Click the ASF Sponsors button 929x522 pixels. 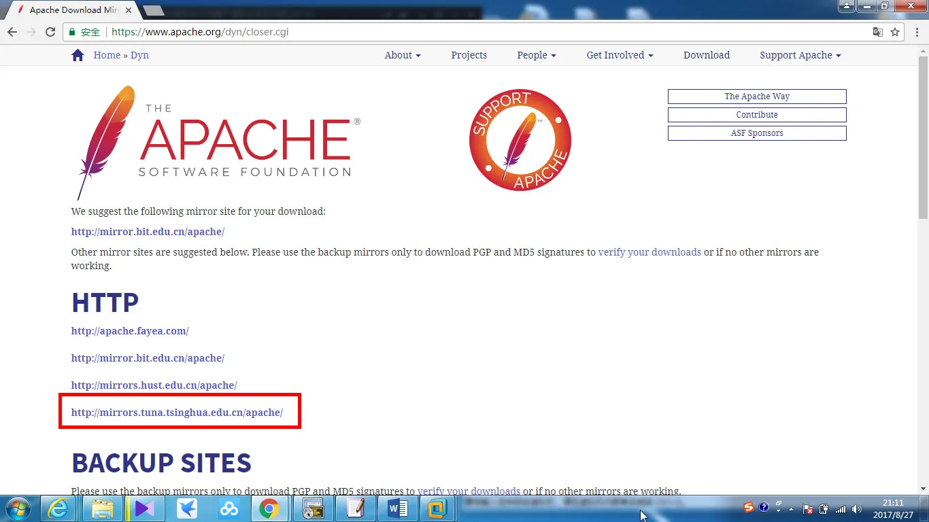pos(757,133)
